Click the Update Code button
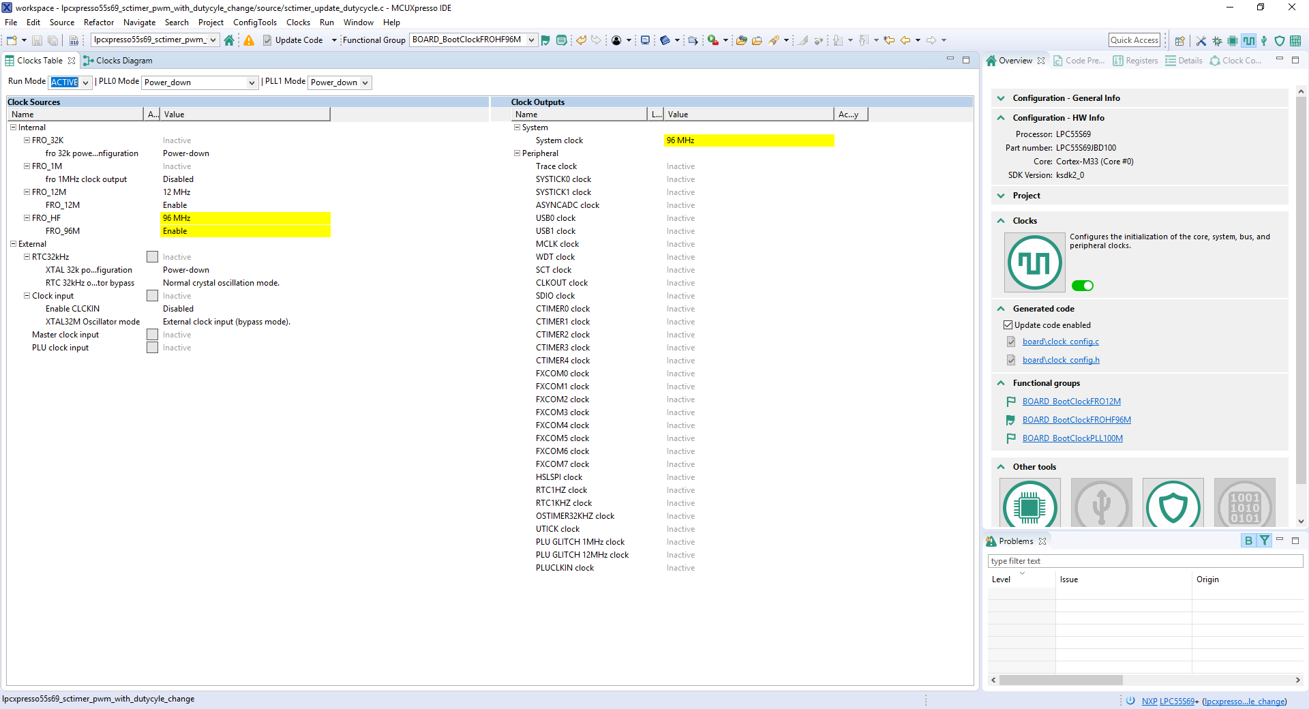 [x=293, y=40]
